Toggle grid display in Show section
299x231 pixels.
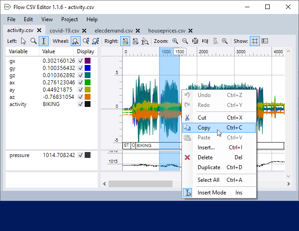coord(255,41)
